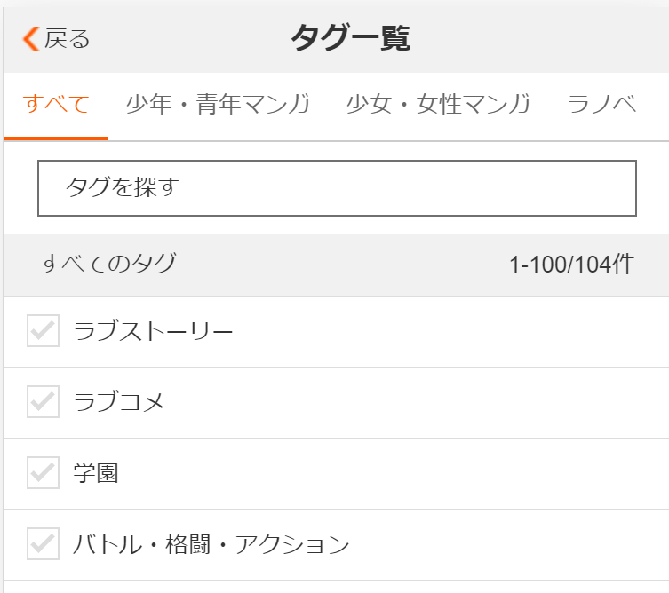Pick the 学園 tag label
The image size is (669, 593).
96,473
